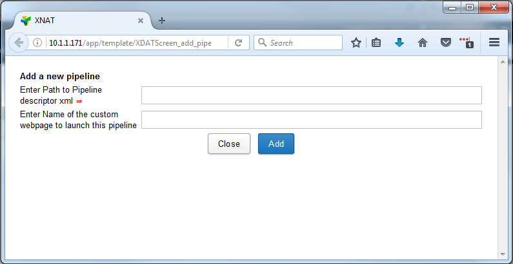The image size is (513, 264).
Task: Click the red-dots extension icon with badge
Action: pos(466,42)
